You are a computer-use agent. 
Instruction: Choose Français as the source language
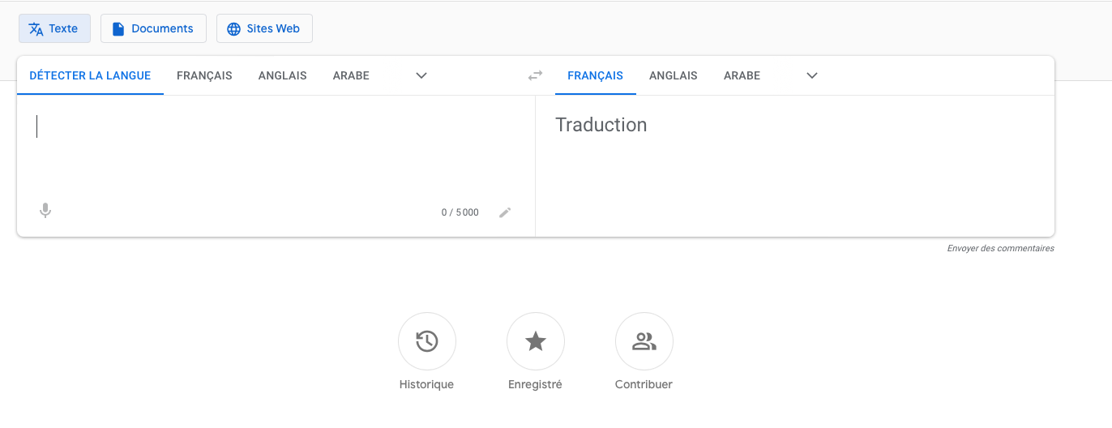pyautogui.click(x=204, y=75)
